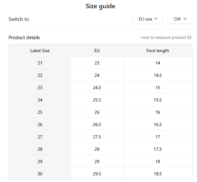Open the CM unit dropdown
The width and height of the screenshot is (197, 182).
click(x=180, y=19)
